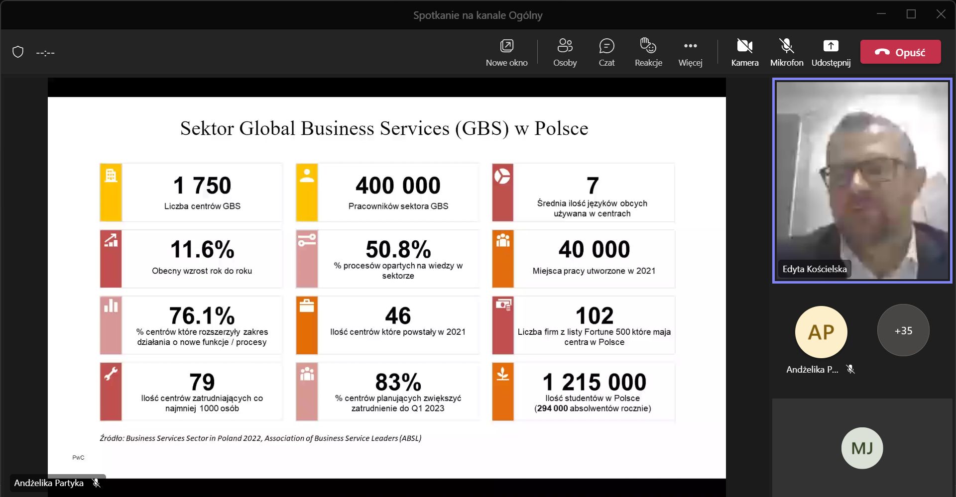Viewport: 956px width, 497px height.
Task: Click the shield security icon
Action: tap(18, 52)
